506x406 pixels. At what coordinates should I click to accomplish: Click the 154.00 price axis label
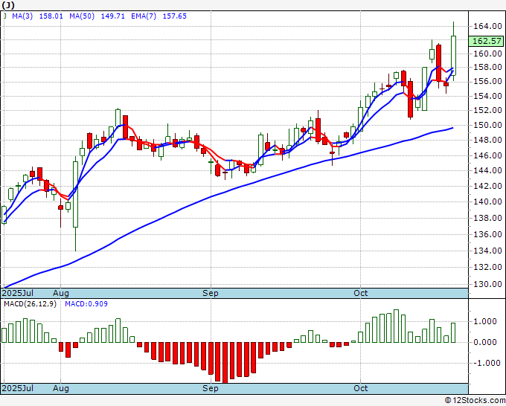pos(487,96)
